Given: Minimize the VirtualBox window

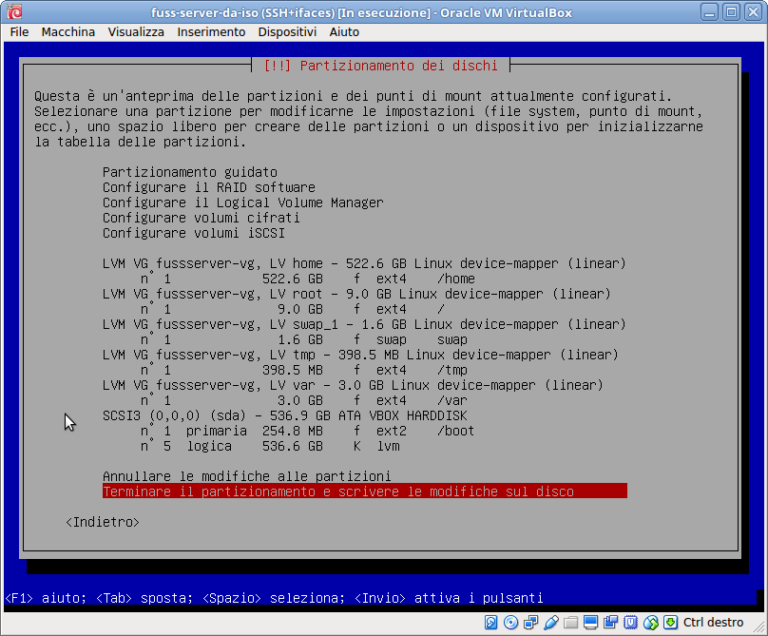Looking at the screenshot, I should coord(709,12).
